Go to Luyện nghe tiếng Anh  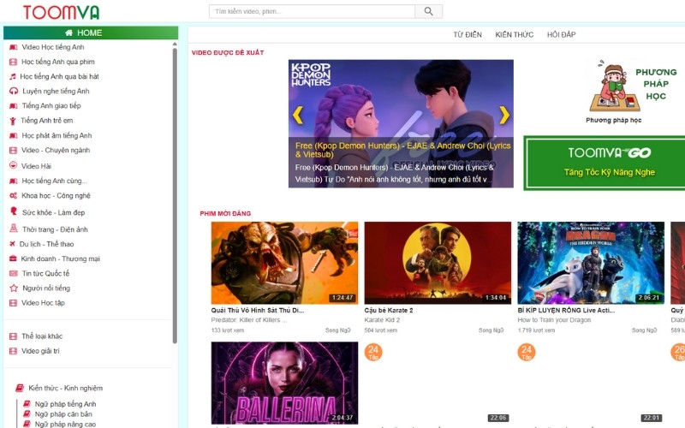click(x=56, y=91)
